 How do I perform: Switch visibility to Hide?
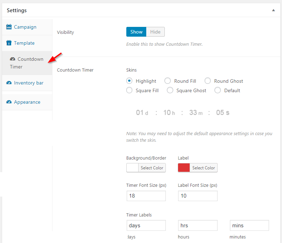(x=155, y=32)
